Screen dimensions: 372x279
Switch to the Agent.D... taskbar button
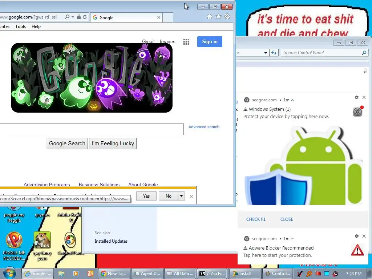[147, 274]
